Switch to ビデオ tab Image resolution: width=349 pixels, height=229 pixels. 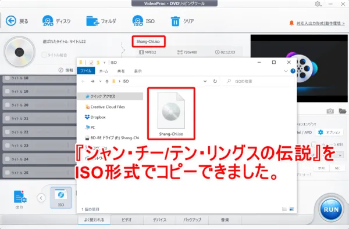(127, 220)
